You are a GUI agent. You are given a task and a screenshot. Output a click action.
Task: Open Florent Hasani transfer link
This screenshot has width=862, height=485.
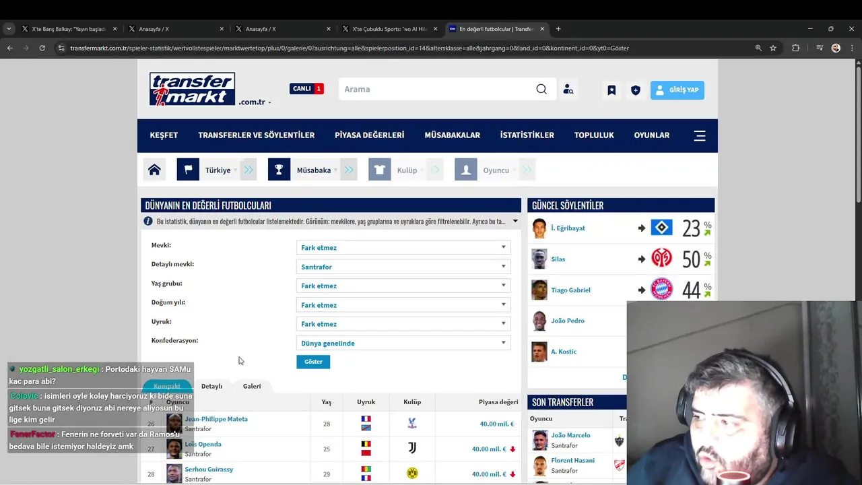click(x=572, y=460)
